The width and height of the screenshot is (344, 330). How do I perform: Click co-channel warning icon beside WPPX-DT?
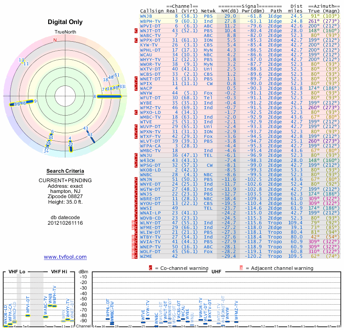point(136,40)
